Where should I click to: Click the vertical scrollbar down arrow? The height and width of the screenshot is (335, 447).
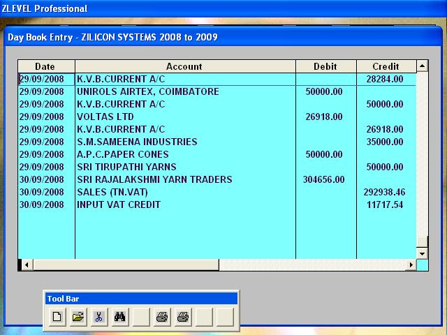[x=422, y=253]
